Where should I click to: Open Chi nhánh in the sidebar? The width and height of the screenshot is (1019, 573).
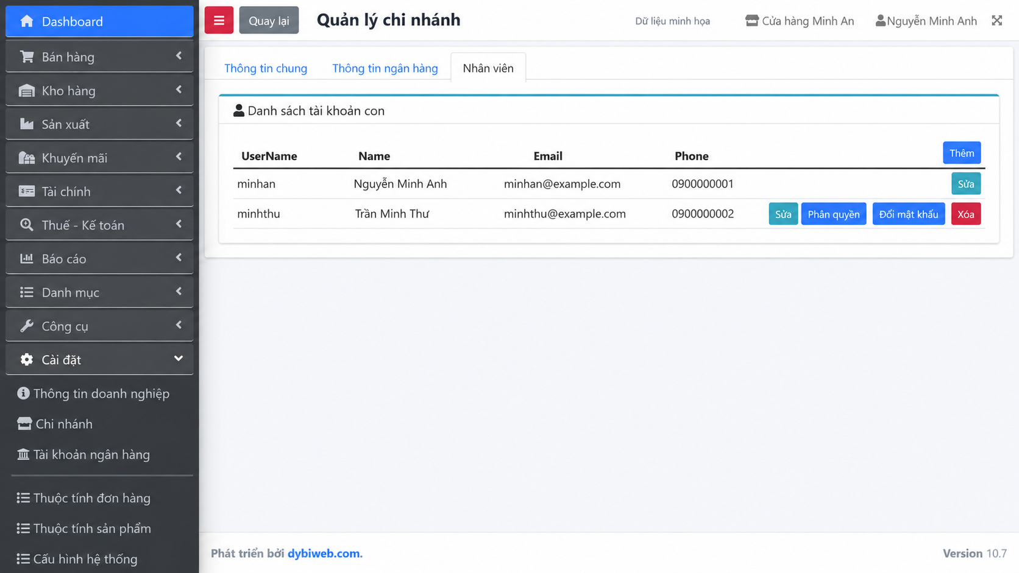point(55,424)
